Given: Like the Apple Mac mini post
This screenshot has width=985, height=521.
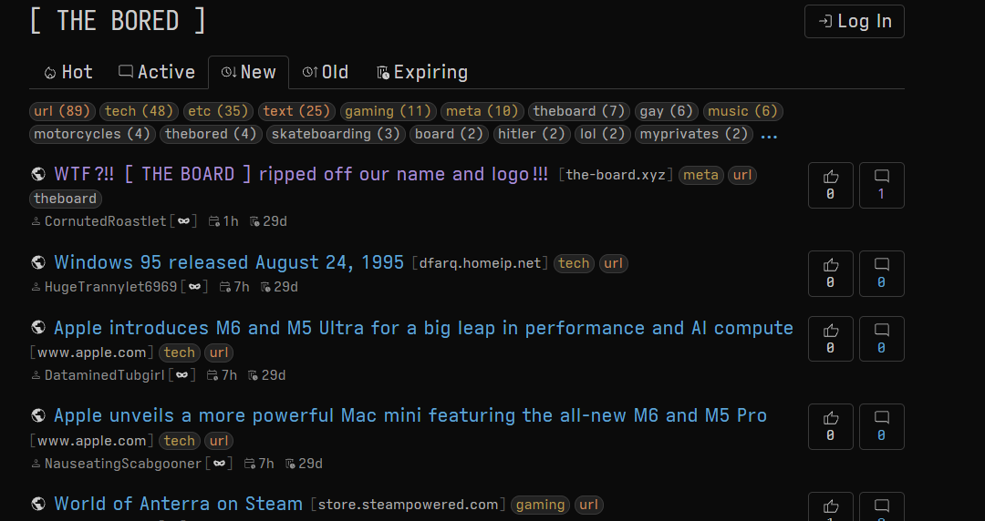Looking at the screenshot, I should [831, 427].
